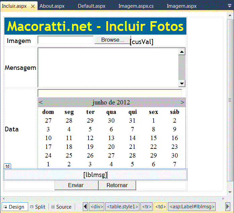Select the [cusVal] validator control
234x213 pixels.
click(x=141, y=42)
